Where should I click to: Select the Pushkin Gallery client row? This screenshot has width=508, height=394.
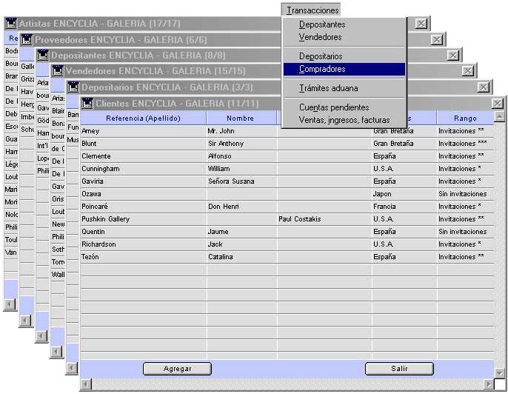pyautogui.click(x=287, y=219)
